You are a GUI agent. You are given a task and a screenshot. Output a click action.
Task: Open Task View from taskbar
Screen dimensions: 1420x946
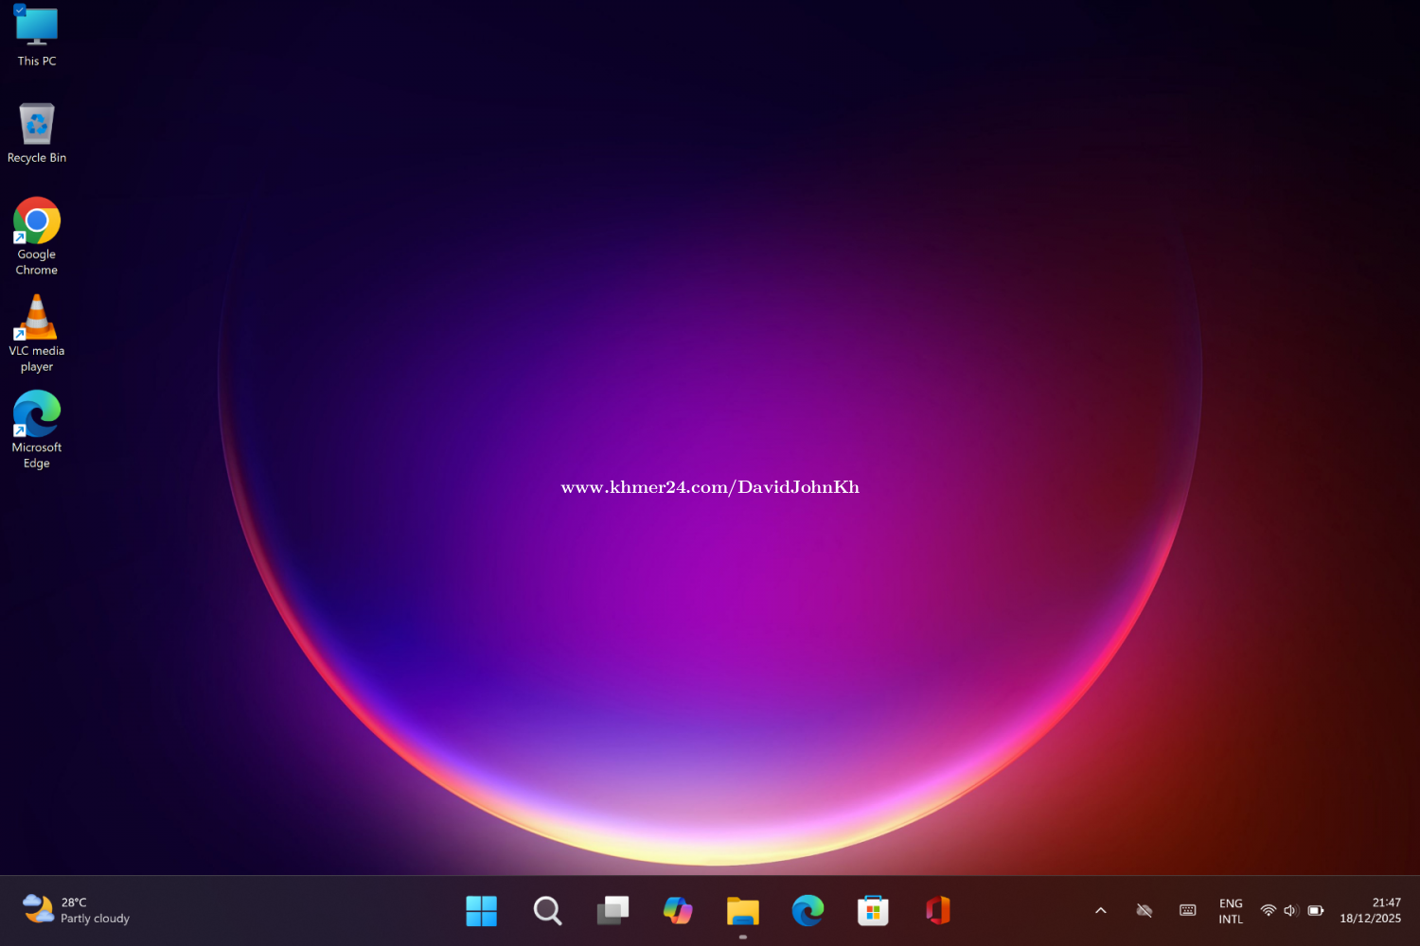pyautogui.click(x=612, y=911)
